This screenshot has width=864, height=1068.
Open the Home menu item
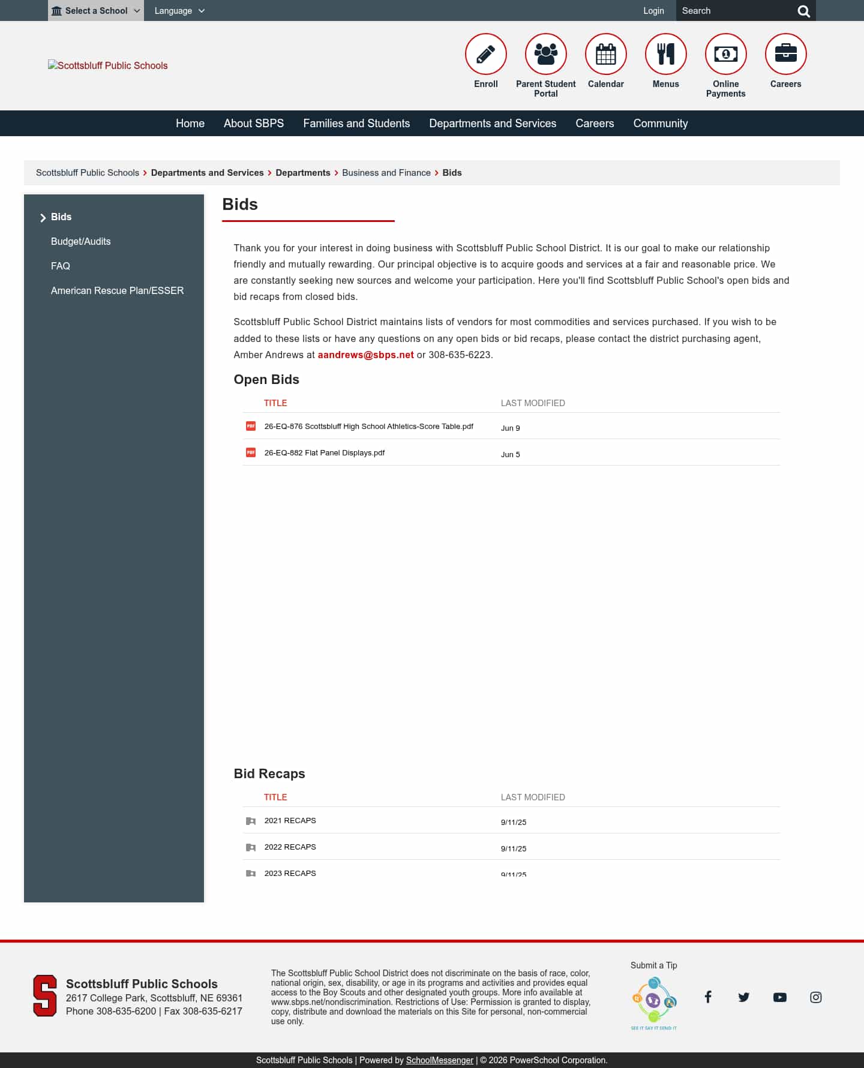click(x=190, y=123)
